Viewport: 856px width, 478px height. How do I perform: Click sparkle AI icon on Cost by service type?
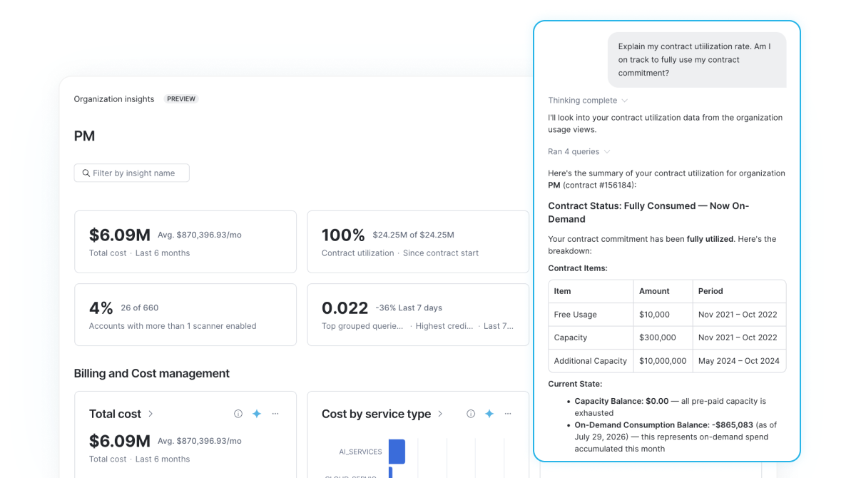pos(489,414)
